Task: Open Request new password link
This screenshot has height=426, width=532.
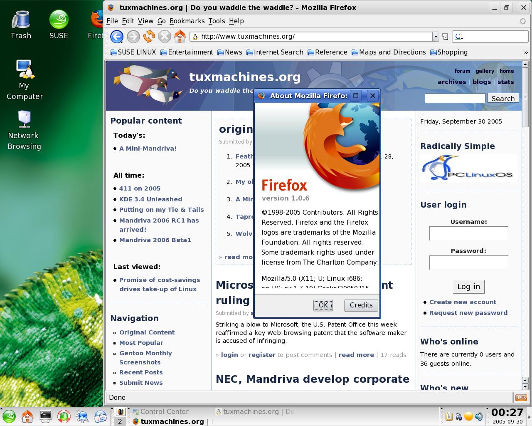Action: (x=468, y=313)
